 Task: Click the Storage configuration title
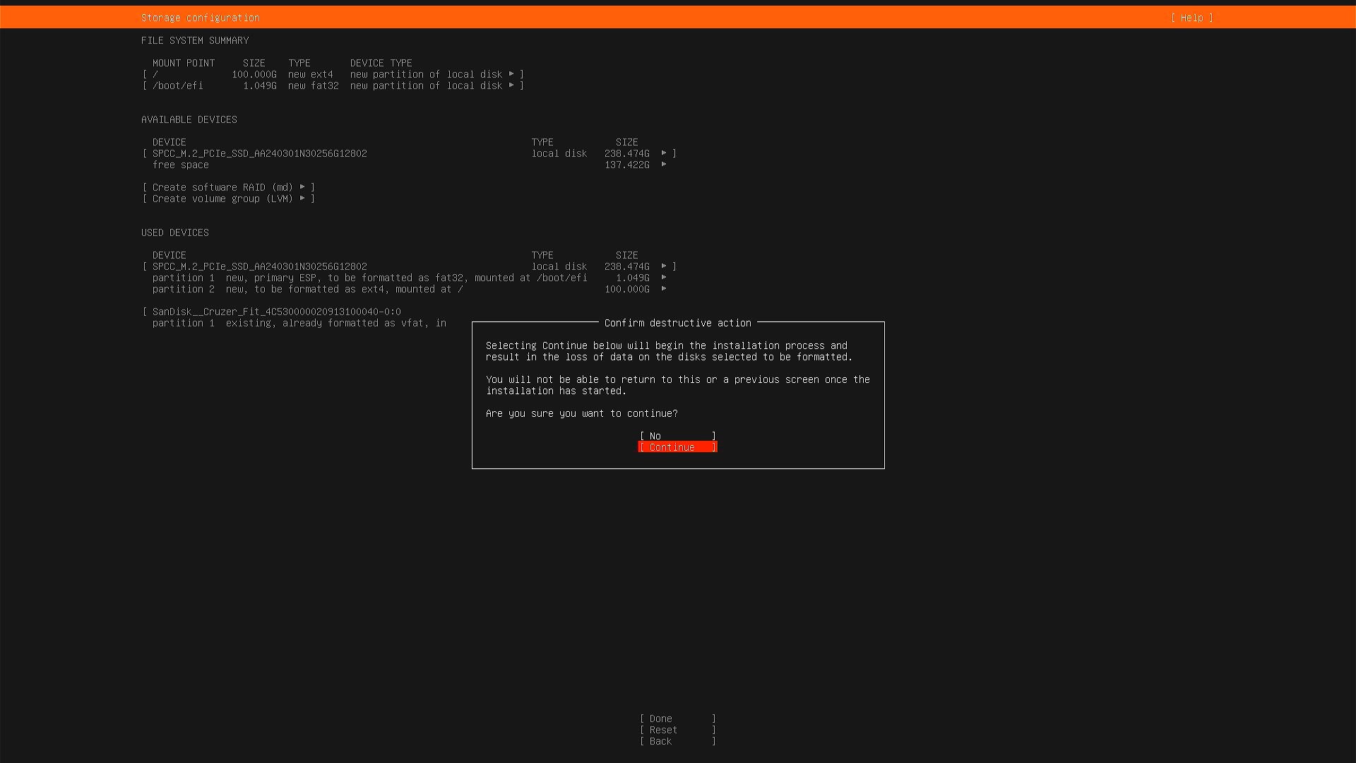(201, 18)
